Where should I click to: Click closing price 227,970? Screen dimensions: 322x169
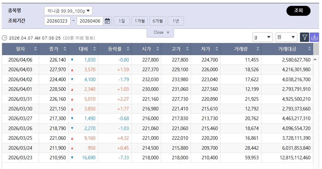[58, 69]
